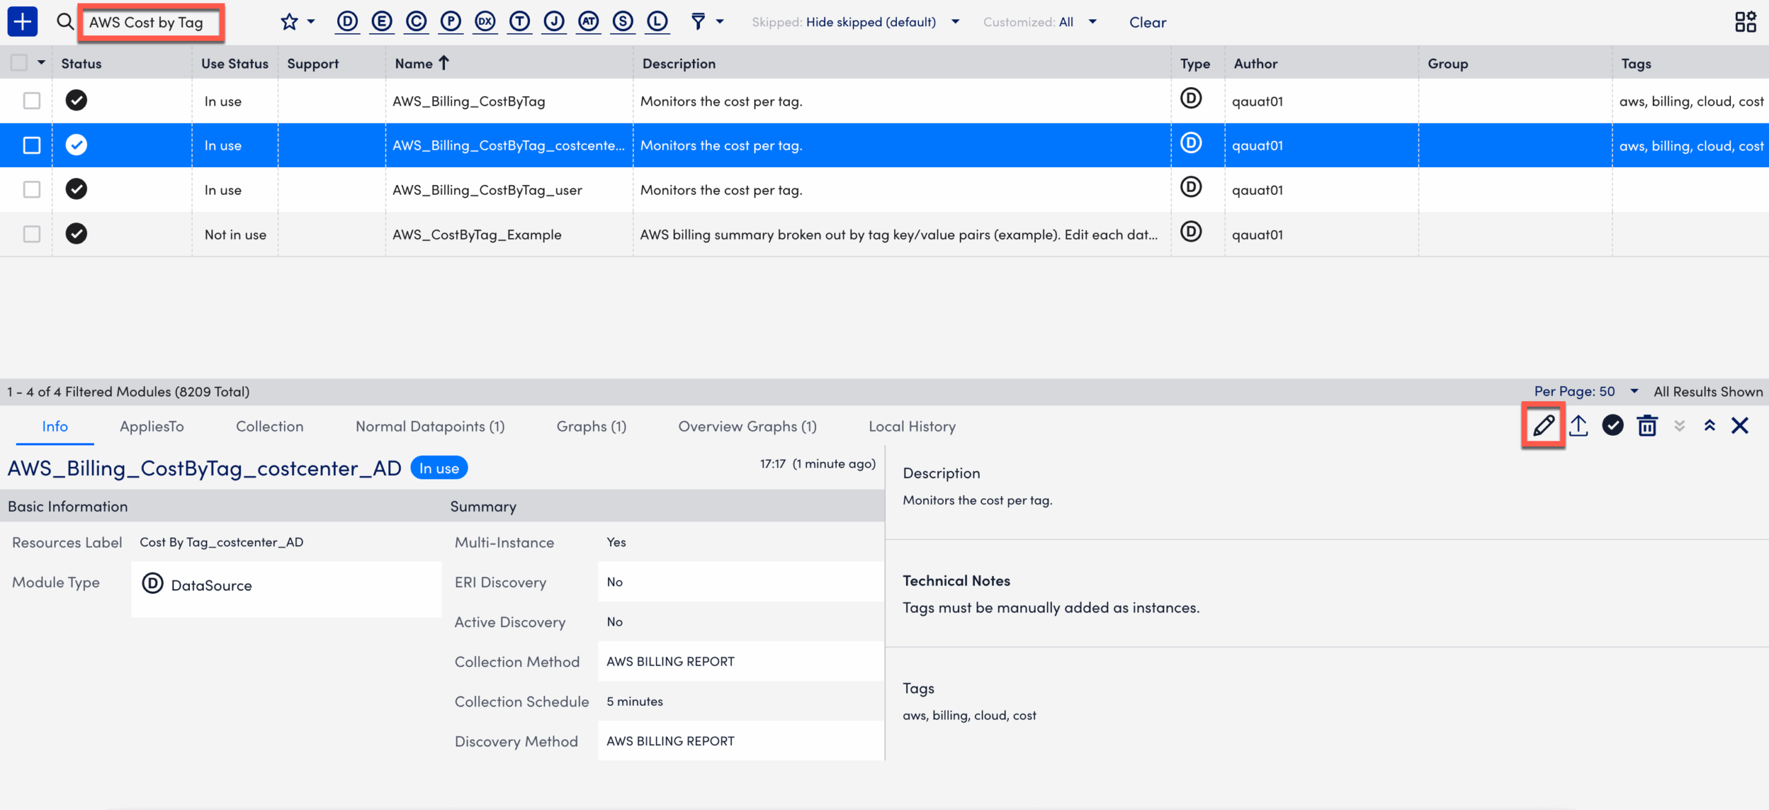Filter by DX type icon
This screenshot has width=1769, height=810.
(x=485, y=21)
